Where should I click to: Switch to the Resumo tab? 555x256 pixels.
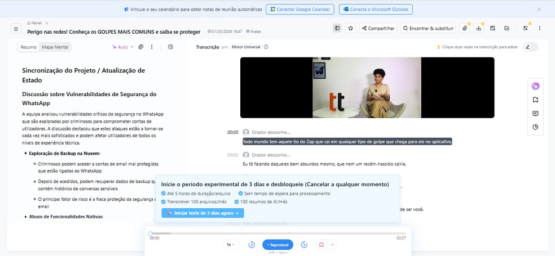pos(28,47)
